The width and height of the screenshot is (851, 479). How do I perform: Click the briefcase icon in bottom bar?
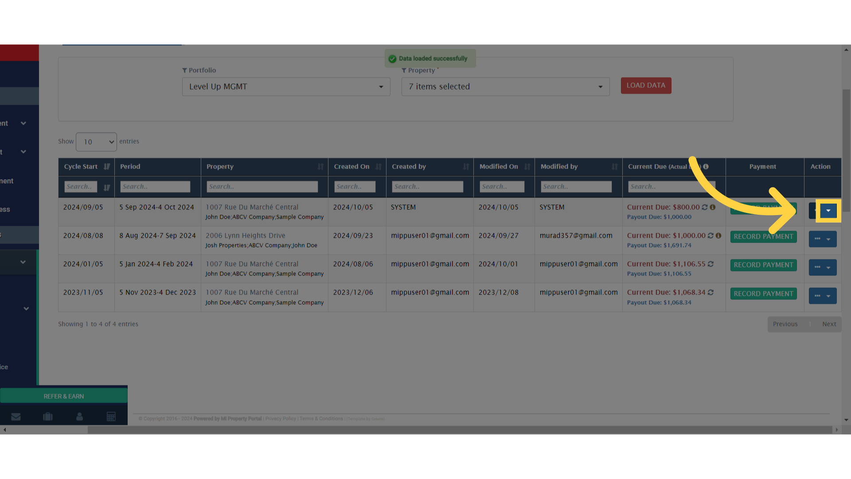pyautogui.click(x=47, y=416)
